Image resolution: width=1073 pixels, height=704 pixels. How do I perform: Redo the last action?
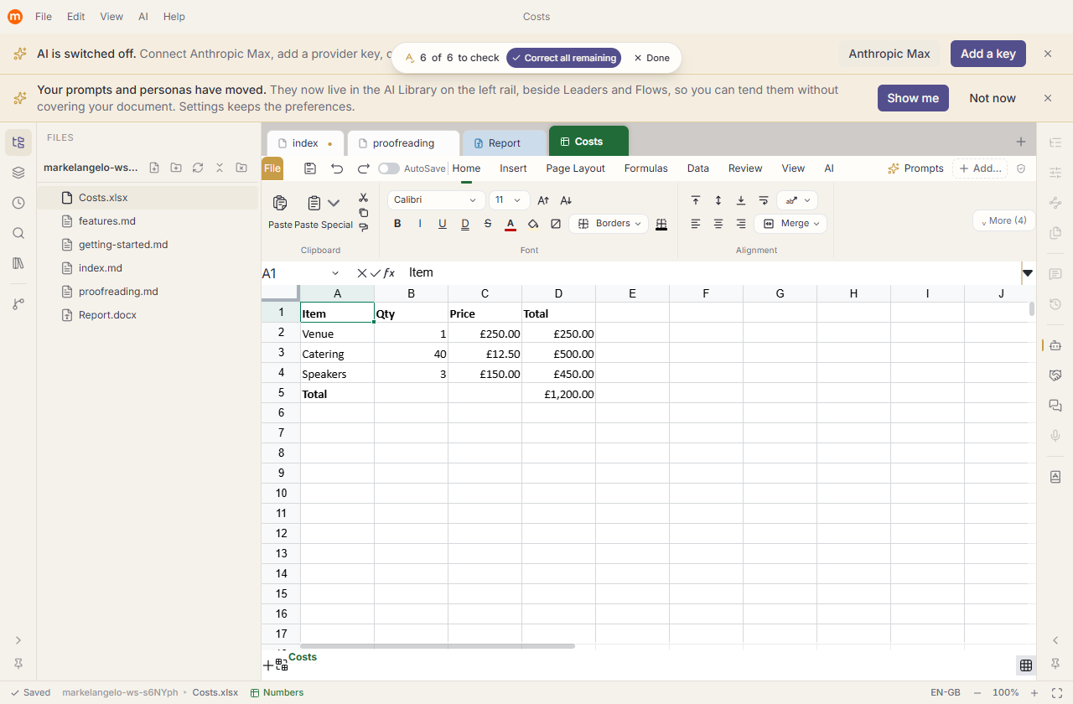tap(364, 168)
